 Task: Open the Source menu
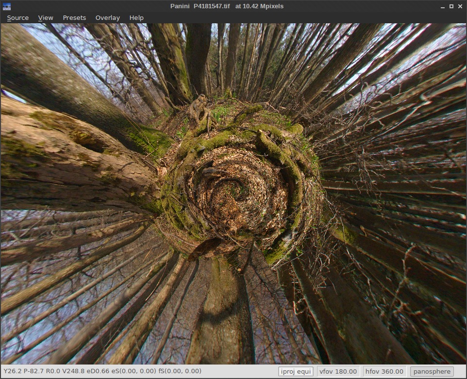point(18,18)
